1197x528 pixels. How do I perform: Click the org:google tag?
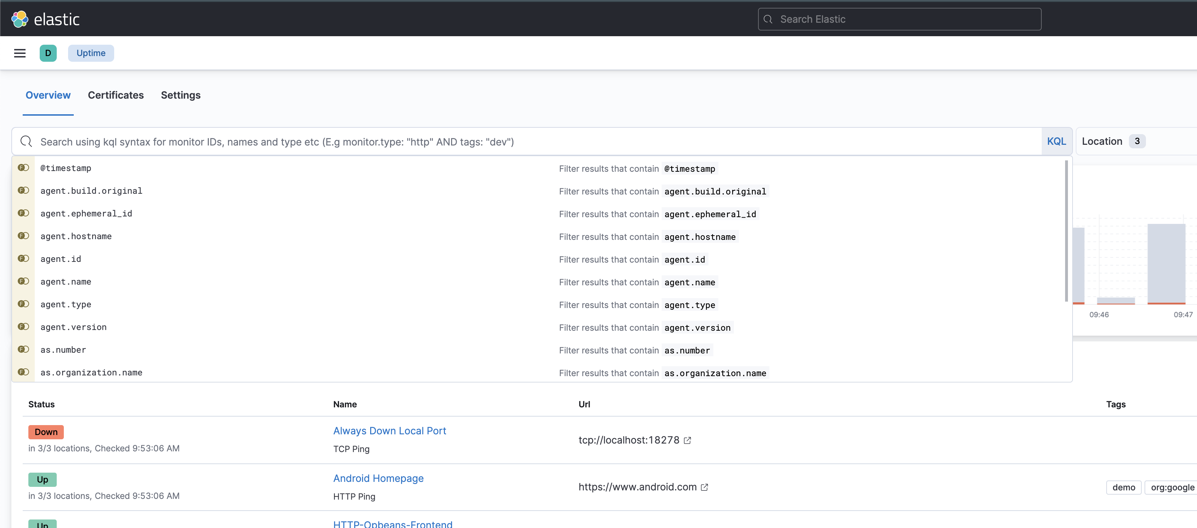(1171, 487)
